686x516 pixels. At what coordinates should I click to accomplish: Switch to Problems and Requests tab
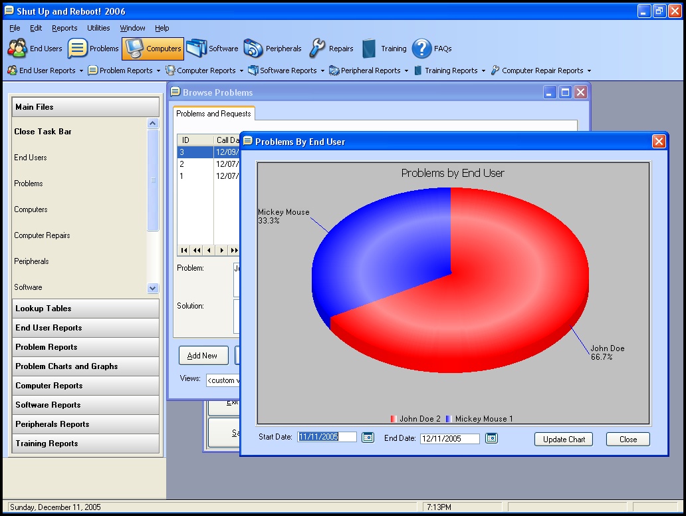(213, 114)
